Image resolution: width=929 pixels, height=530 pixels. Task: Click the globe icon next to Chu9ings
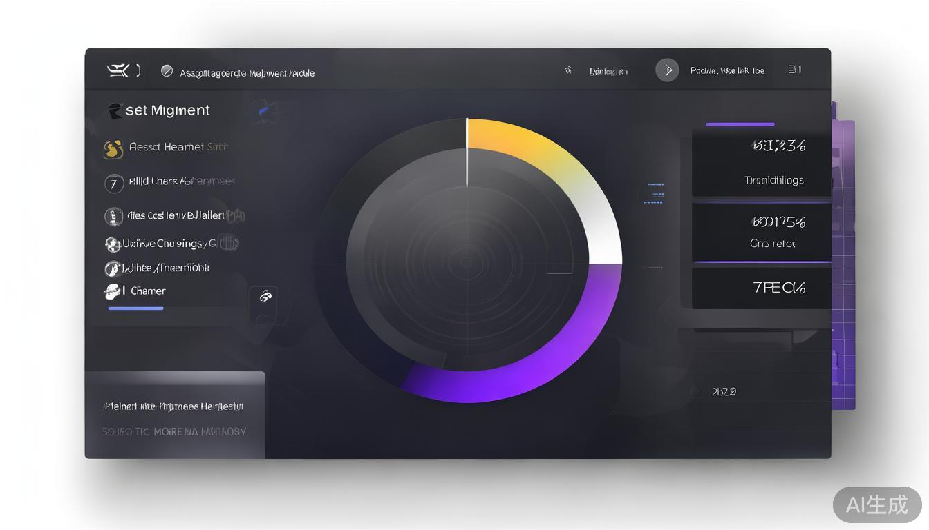click(112, 244)
